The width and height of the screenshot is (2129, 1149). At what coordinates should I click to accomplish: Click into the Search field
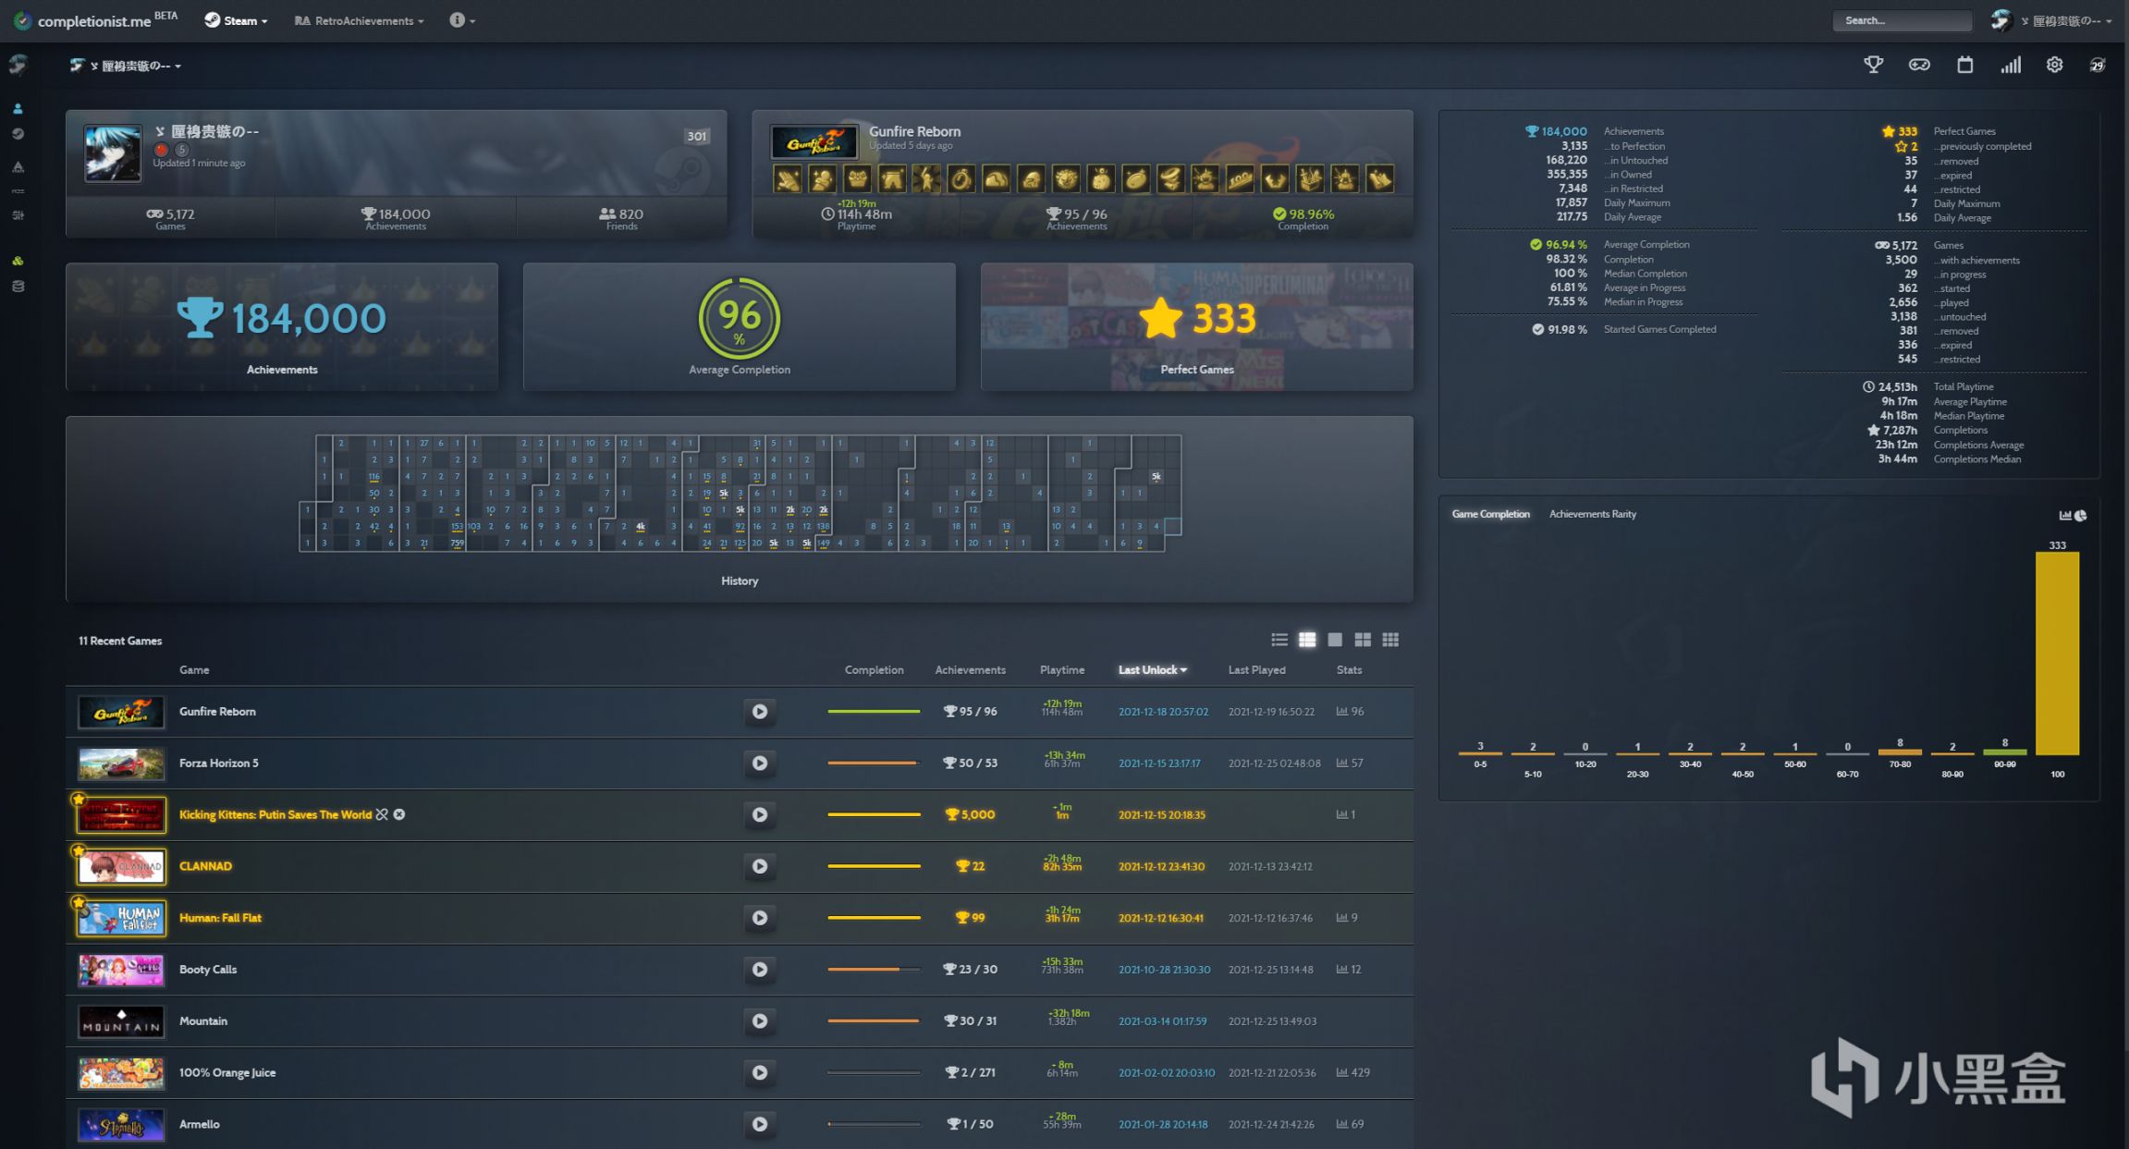1901,20
